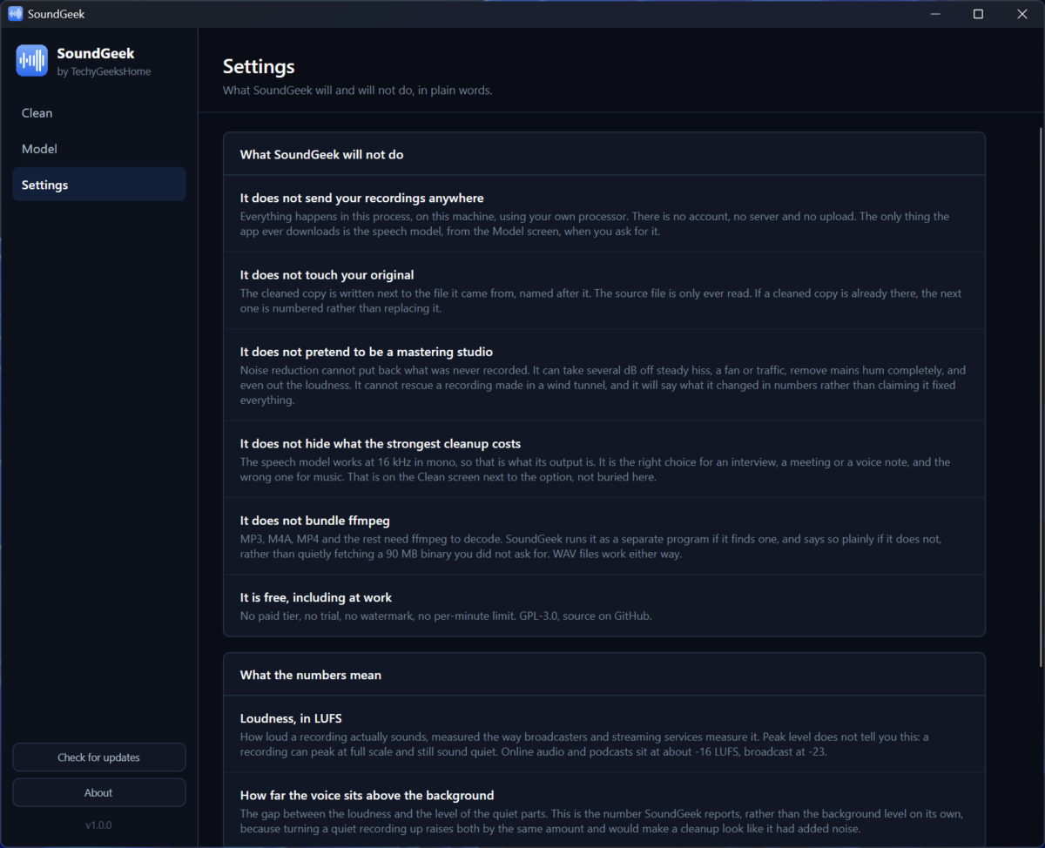Viewport: 1045px width, 848px height.
Task: Click the "What SoundGeek will not do" card header
Action: coord(603,155)
